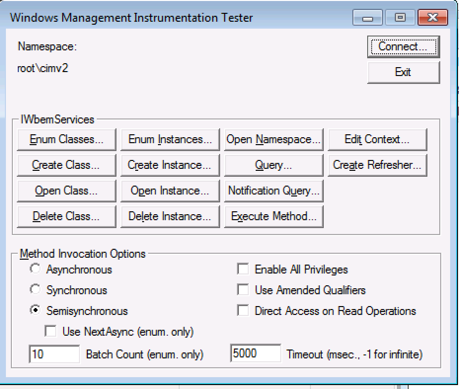Click Open Class... button
This screenshot has height=389, width=459.
click(67, 191)
